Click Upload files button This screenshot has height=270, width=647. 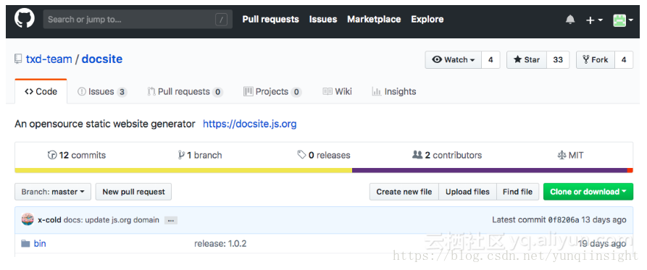467,192
